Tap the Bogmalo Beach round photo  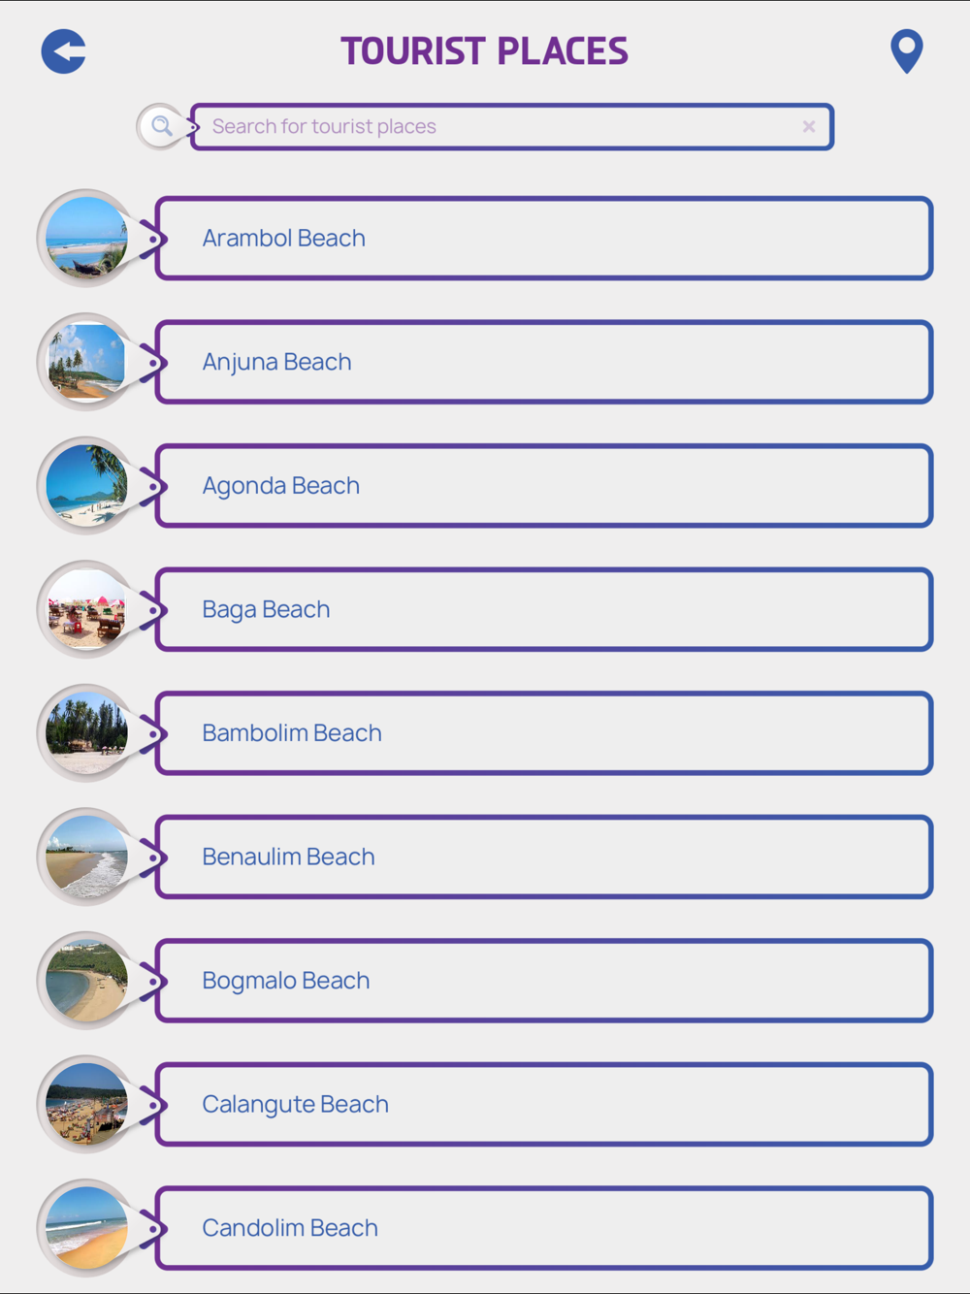click(x=86, y=981)
